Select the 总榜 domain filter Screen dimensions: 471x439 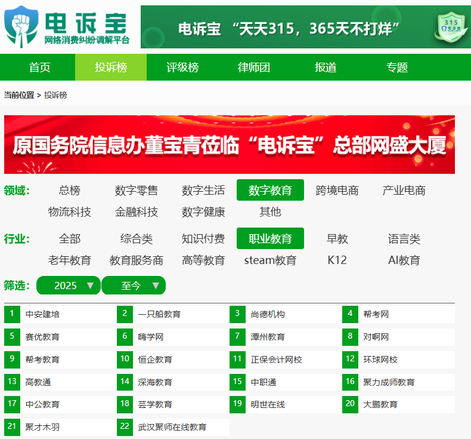[69, 190]
